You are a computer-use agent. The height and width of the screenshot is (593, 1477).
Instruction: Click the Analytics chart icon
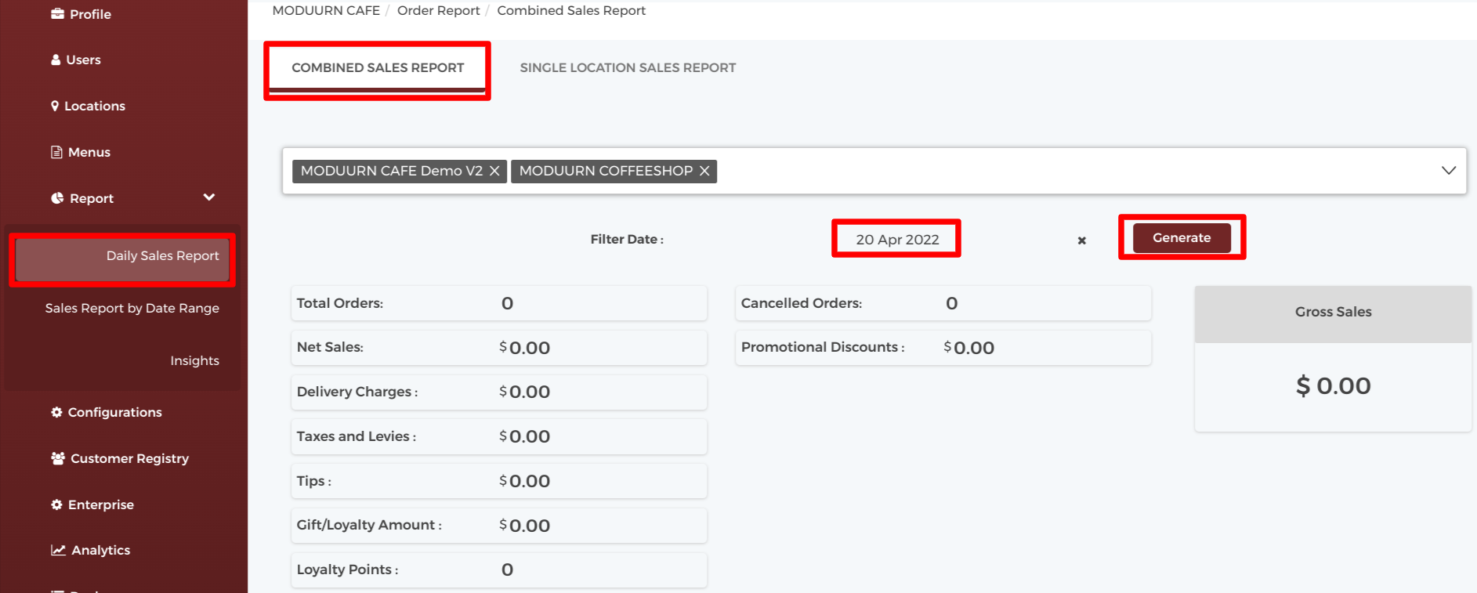click(58, 550)
